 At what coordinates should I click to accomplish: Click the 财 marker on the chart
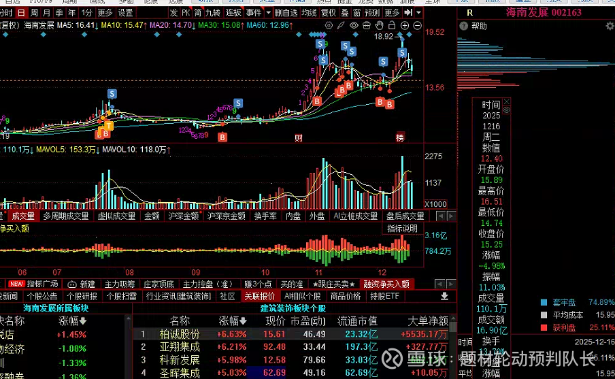click(299, 137)
